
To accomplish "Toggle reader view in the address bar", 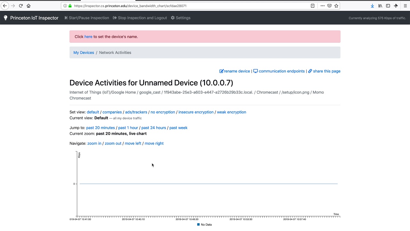I will pos(312,5).
